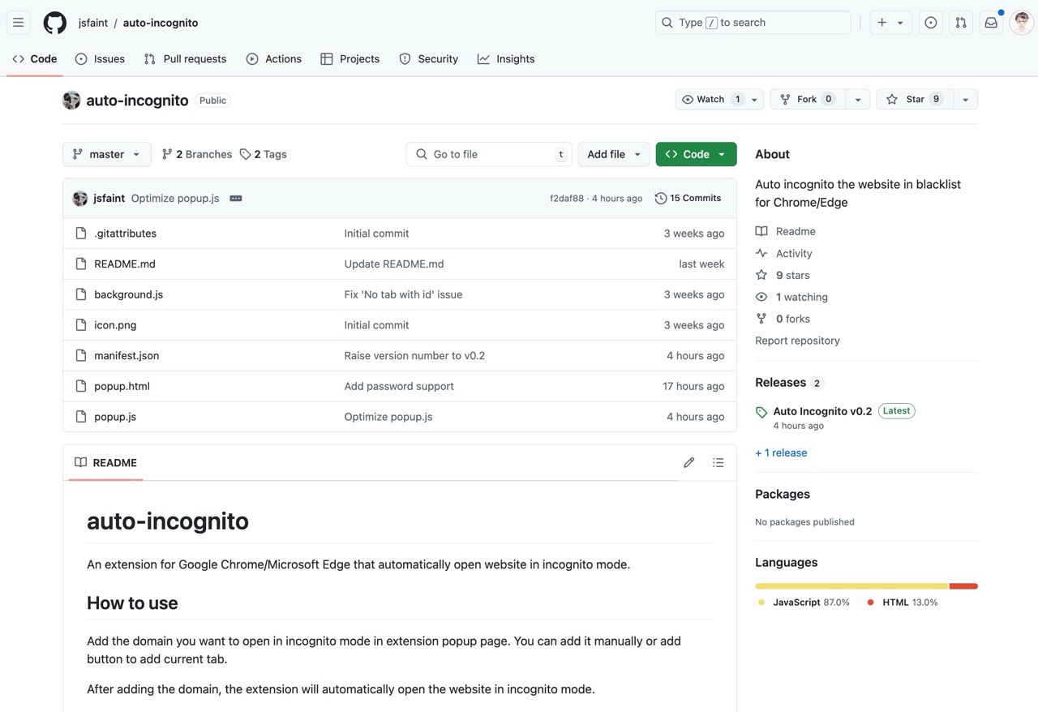
Task: Expand the Star lists dropdown arrow
Action: (965, 99)
